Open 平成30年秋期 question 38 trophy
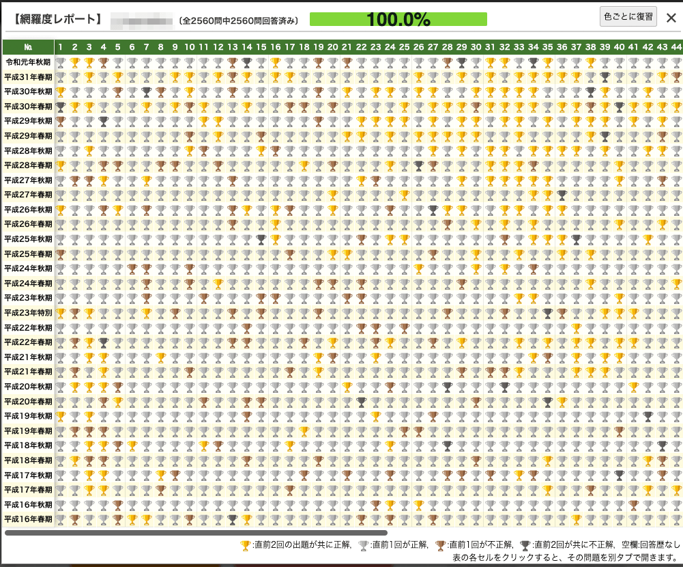The image size is (683, 567). [x=590, y=92]
